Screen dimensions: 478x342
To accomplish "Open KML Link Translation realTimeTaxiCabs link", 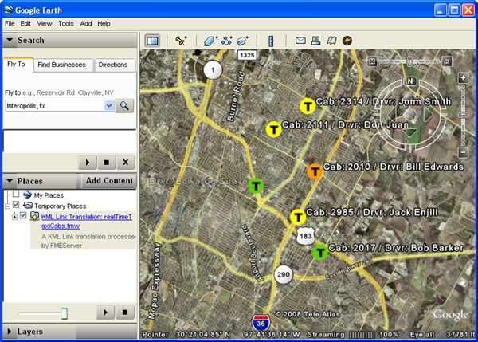I will pyautogui.click(x=87, y=221).
